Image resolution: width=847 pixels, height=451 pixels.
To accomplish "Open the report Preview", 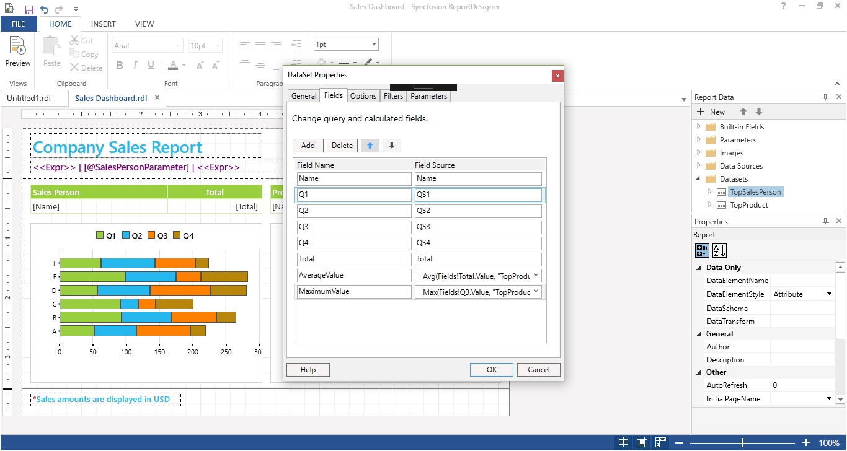I will pos(18,51).
